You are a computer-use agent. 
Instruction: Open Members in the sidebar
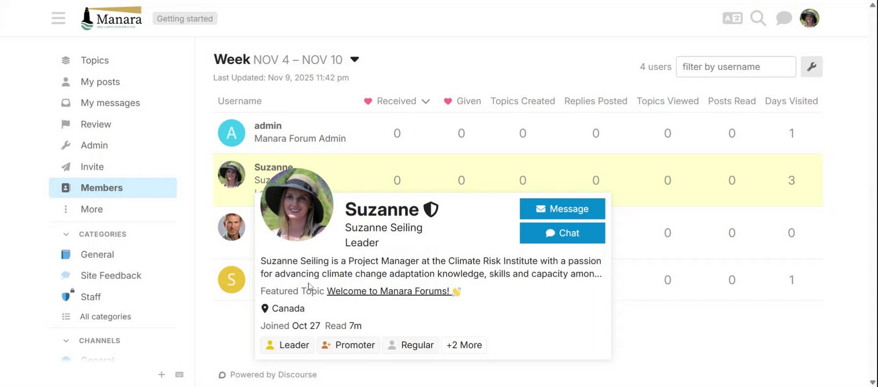click(x=102, y=188)
